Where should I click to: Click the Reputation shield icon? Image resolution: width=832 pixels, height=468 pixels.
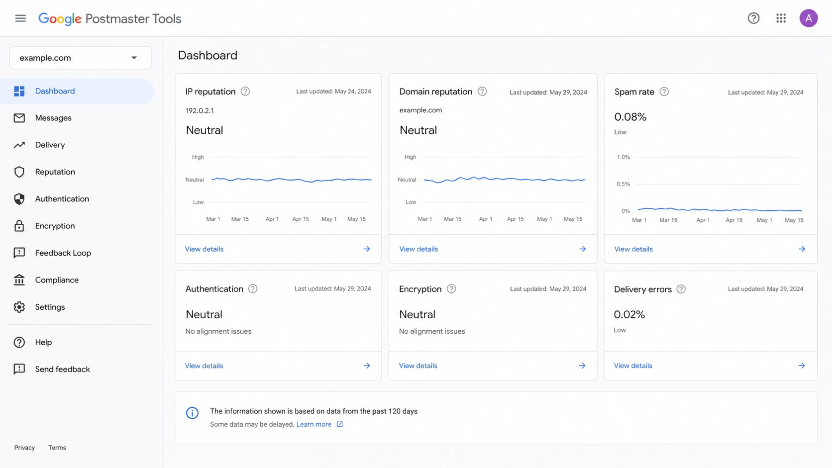(19, 172)
